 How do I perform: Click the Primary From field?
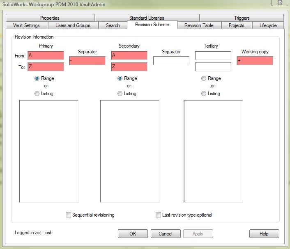tap(46, 55)
